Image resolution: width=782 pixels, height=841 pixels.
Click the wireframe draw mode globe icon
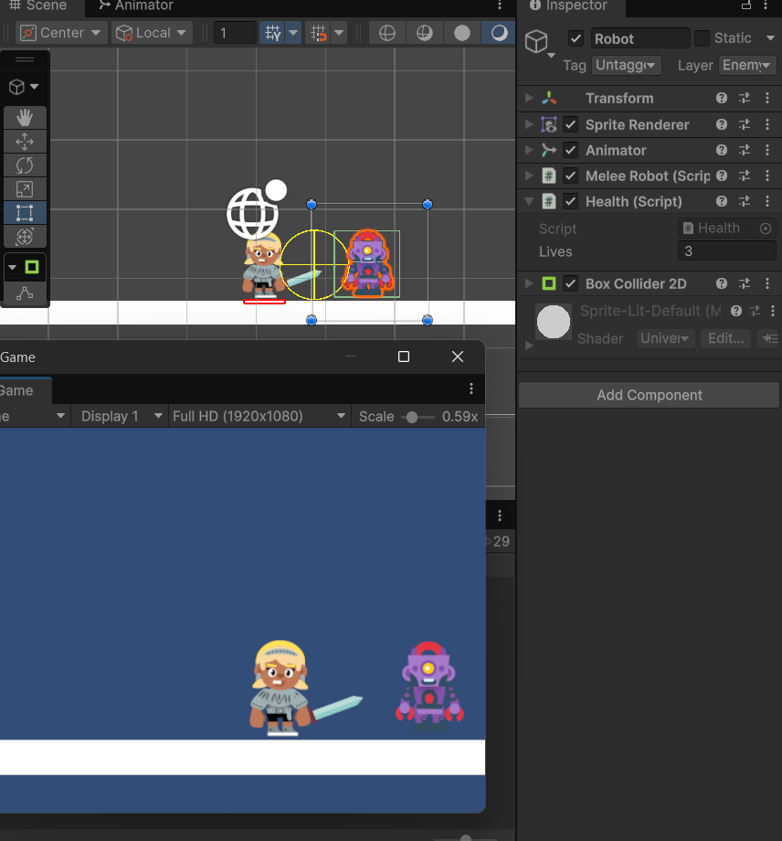coord(387,33)
